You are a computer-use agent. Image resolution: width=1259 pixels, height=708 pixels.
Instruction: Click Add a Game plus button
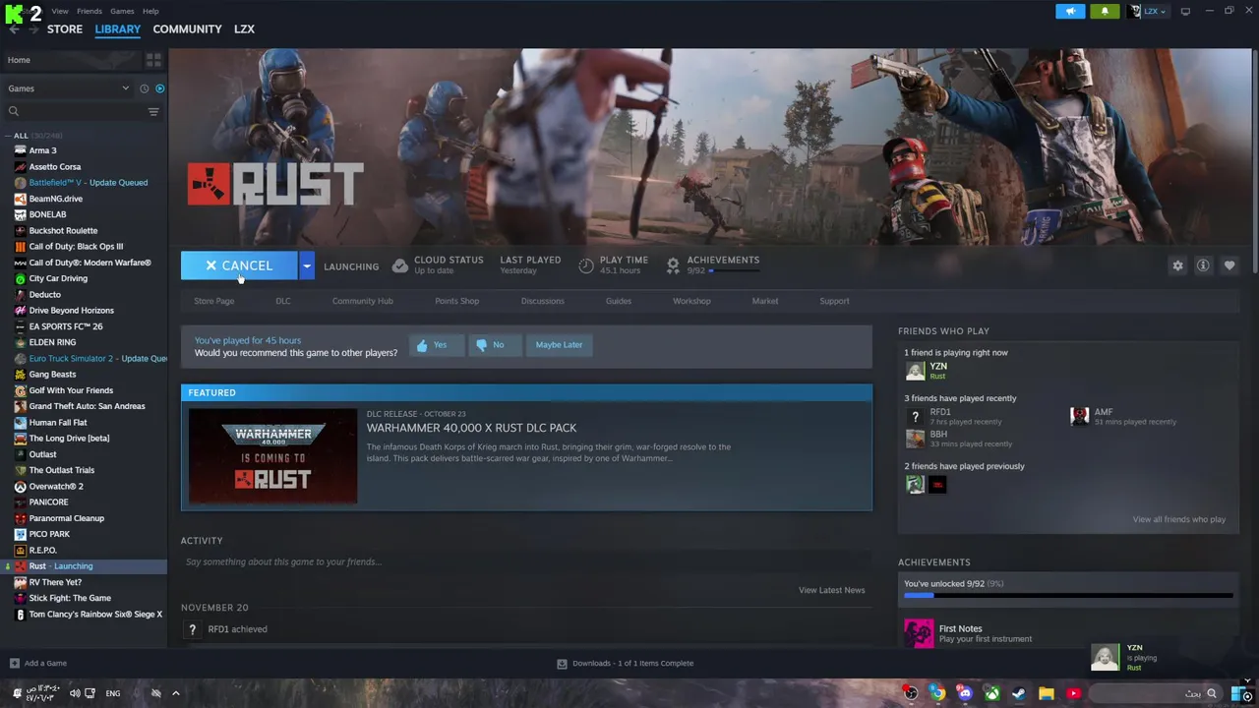pyautogui.click(x=14, y=663)
